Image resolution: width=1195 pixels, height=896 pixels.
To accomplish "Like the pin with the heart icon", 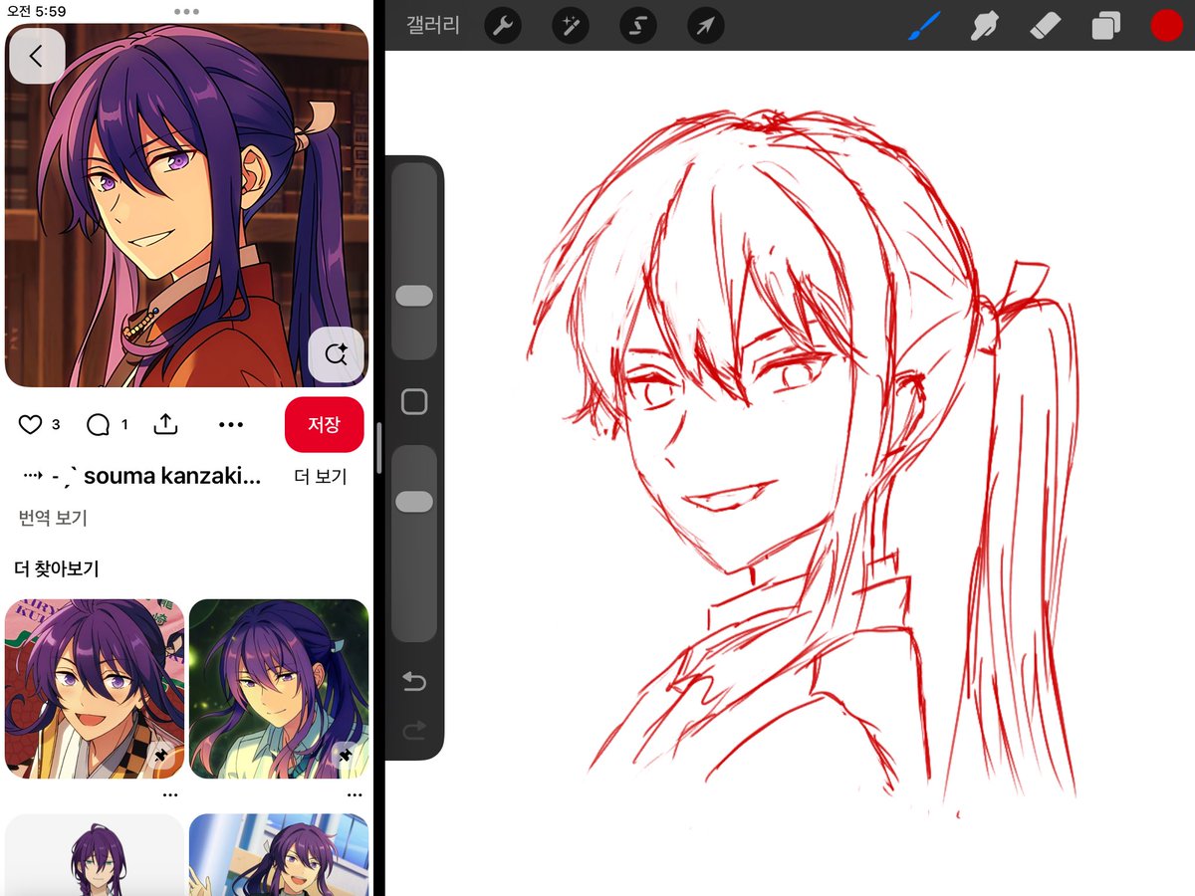I will (x=31, y=425).
